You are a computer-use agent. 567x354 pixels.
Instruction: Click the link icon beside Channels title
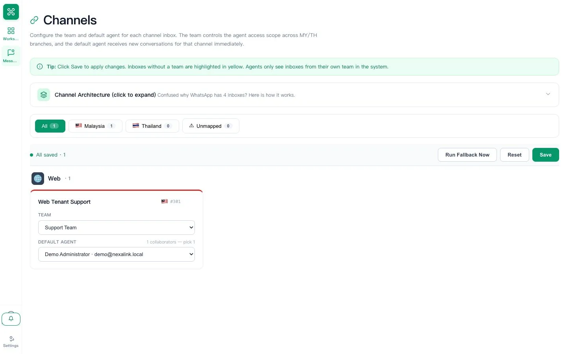pos(34,20)
